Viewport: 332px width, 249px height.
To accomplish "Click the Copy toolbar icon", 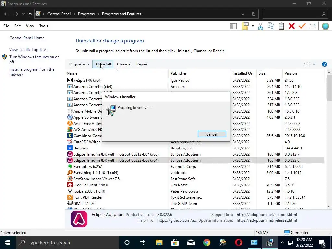I will pos(271,26).
